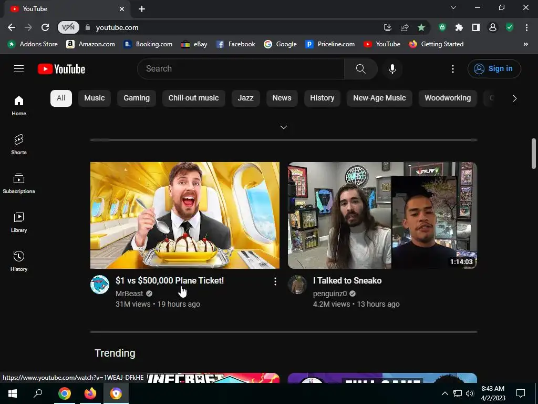Open the tab search dropdown arrow
The width and height of the screenshot is (538, 404).
(453, 7)
